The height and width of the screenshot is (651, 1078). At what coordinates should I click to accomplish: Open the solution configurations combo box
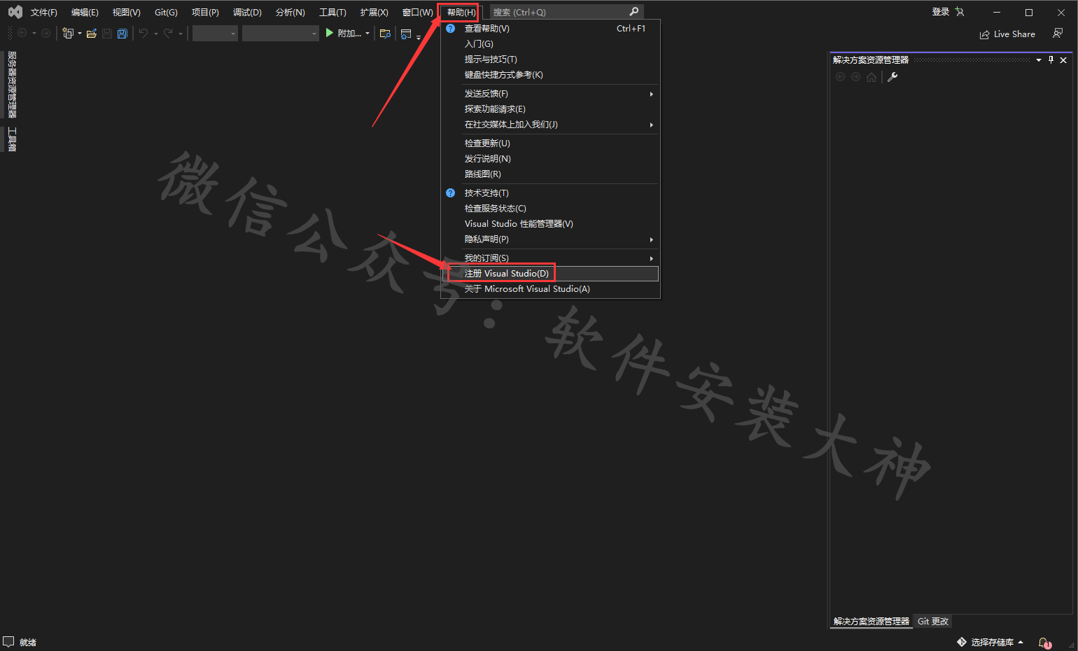click(215, 33)
